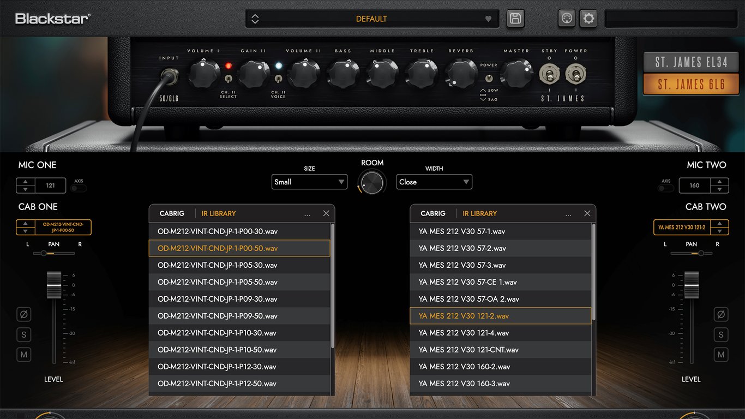Select the St. James EL34 amp
This screenshot has height=419, width=745.
[x=691, y=62]
